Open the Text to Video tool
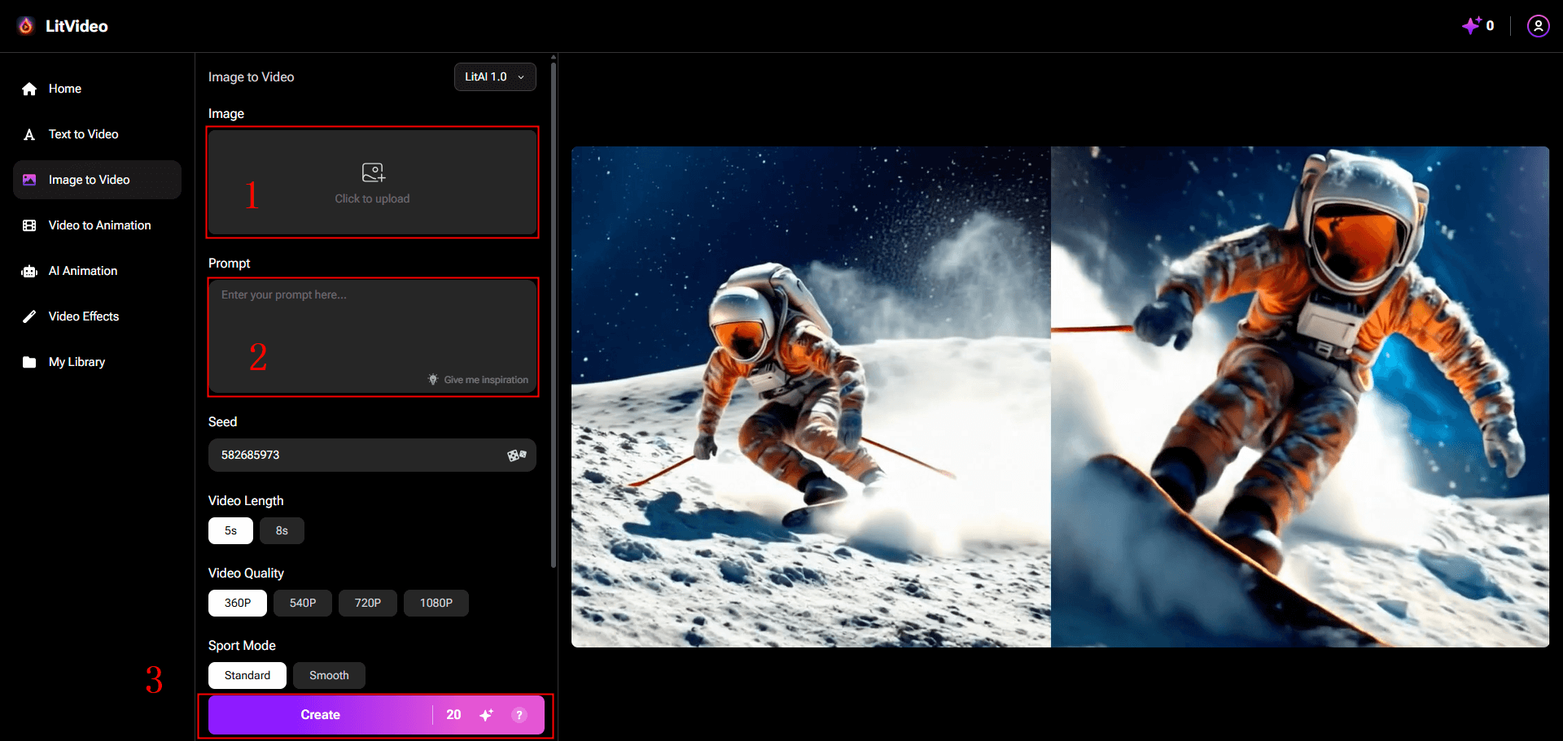This screenshot has width=1563, height=741. [x=84, y=134]
